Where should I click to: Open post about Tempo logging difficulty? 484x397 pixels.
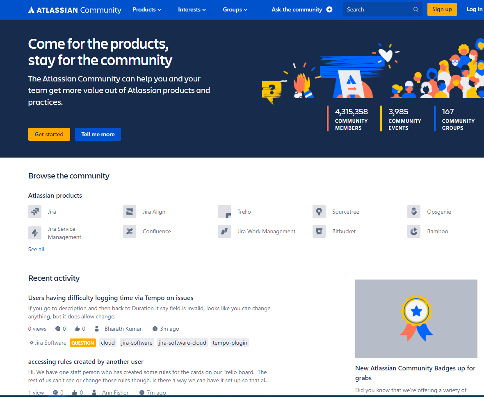[110, 298]
